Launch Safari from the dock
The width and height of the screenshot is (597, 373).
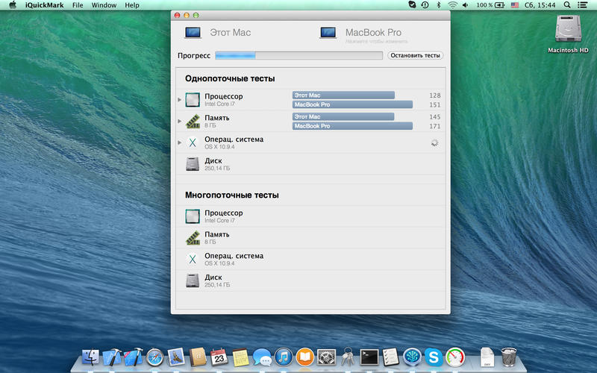coord(155,357)
